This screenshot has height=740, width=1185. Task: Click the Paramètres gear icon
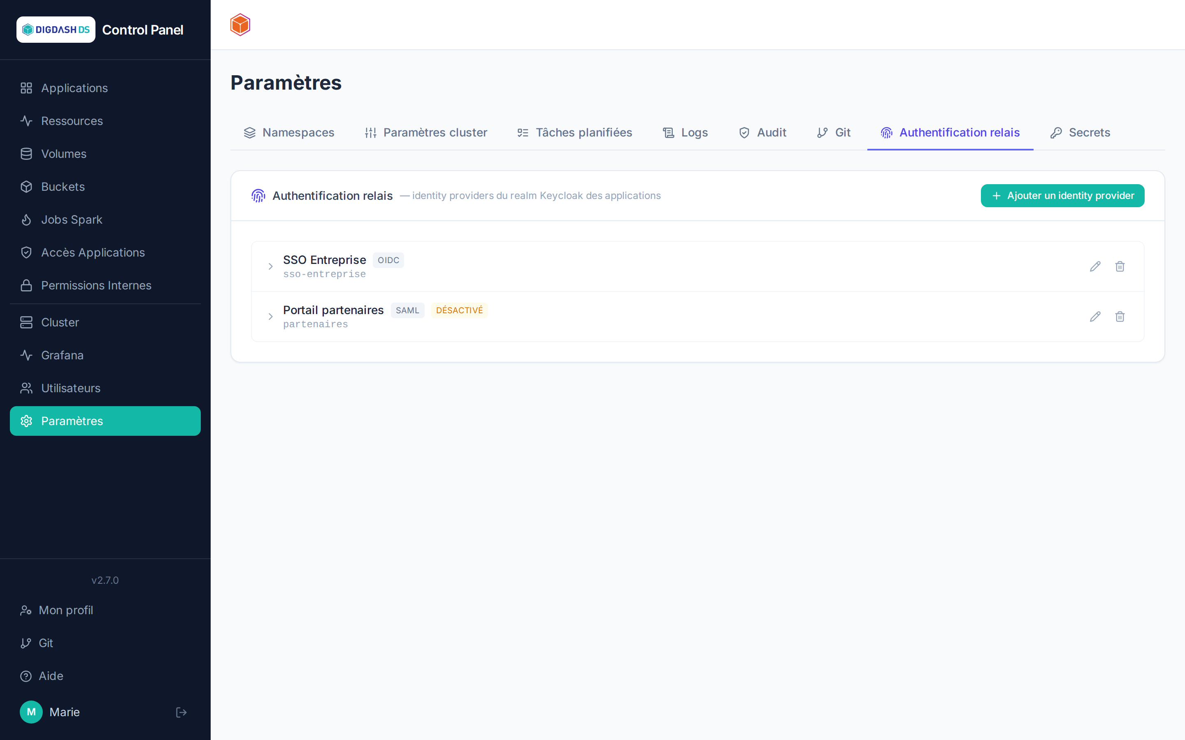[26, 421]
